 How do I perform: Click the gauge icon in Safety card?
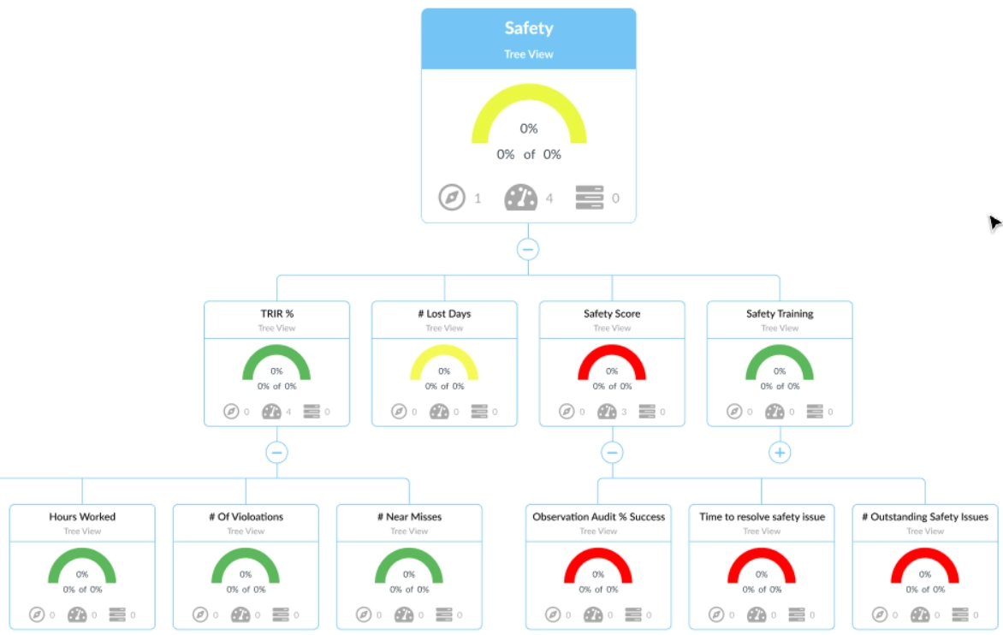coord(520,198)
